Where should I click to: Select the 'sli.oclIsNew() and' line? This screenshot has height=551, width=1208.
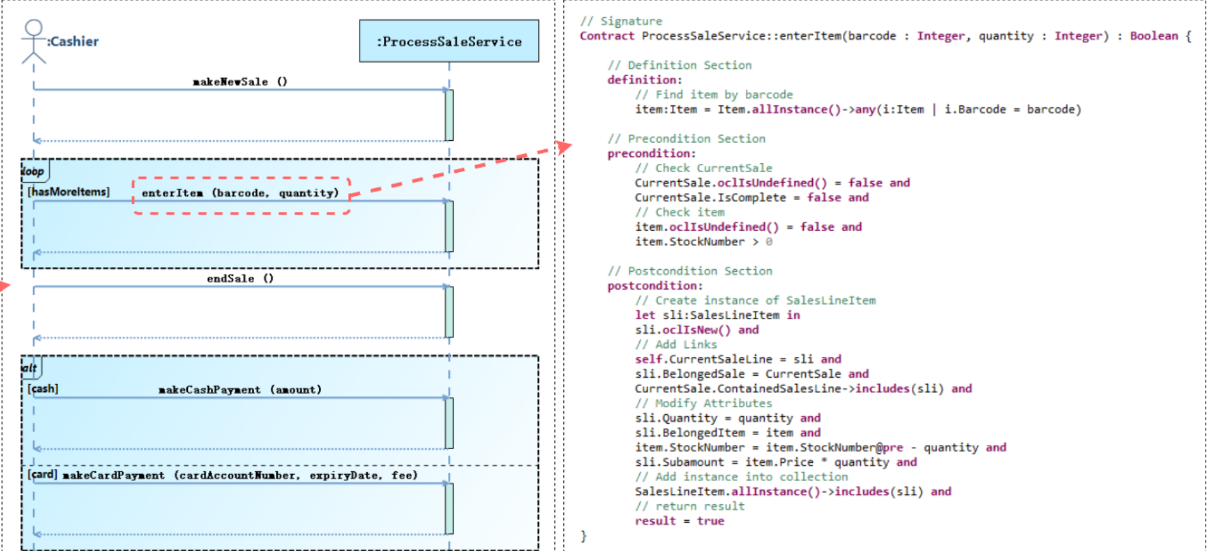coord(697,330)
